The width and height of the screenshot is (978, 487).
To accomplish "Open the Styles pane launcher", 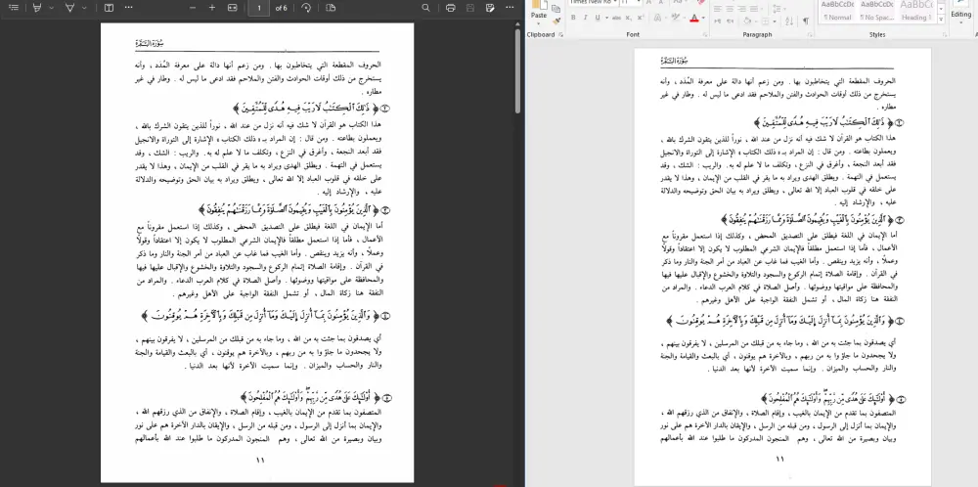I will tap(945, 35).
